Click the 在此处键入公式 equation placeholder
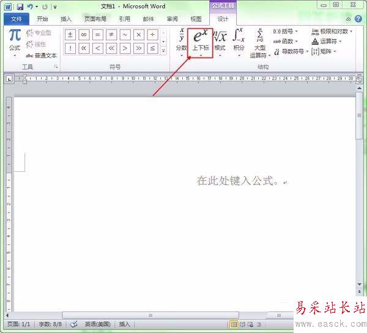The height and width of the screenshot is (333, 367). click(238, 180)
